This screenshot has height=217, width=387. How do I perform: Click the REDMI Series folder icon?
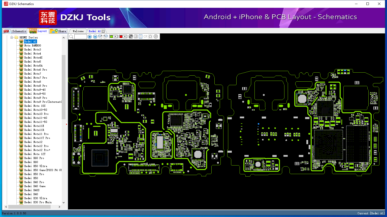(x=16, y=37)
